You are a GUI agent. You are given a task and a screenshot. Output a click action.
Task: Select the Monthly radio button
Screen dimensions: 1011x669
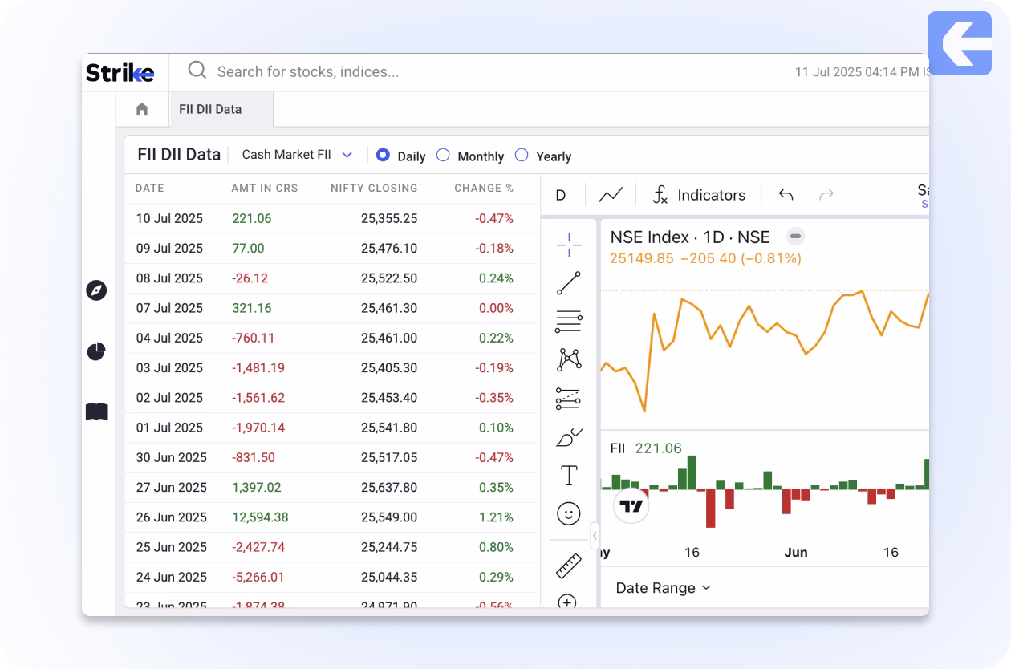pyautogui.click(x=443, y=155)
